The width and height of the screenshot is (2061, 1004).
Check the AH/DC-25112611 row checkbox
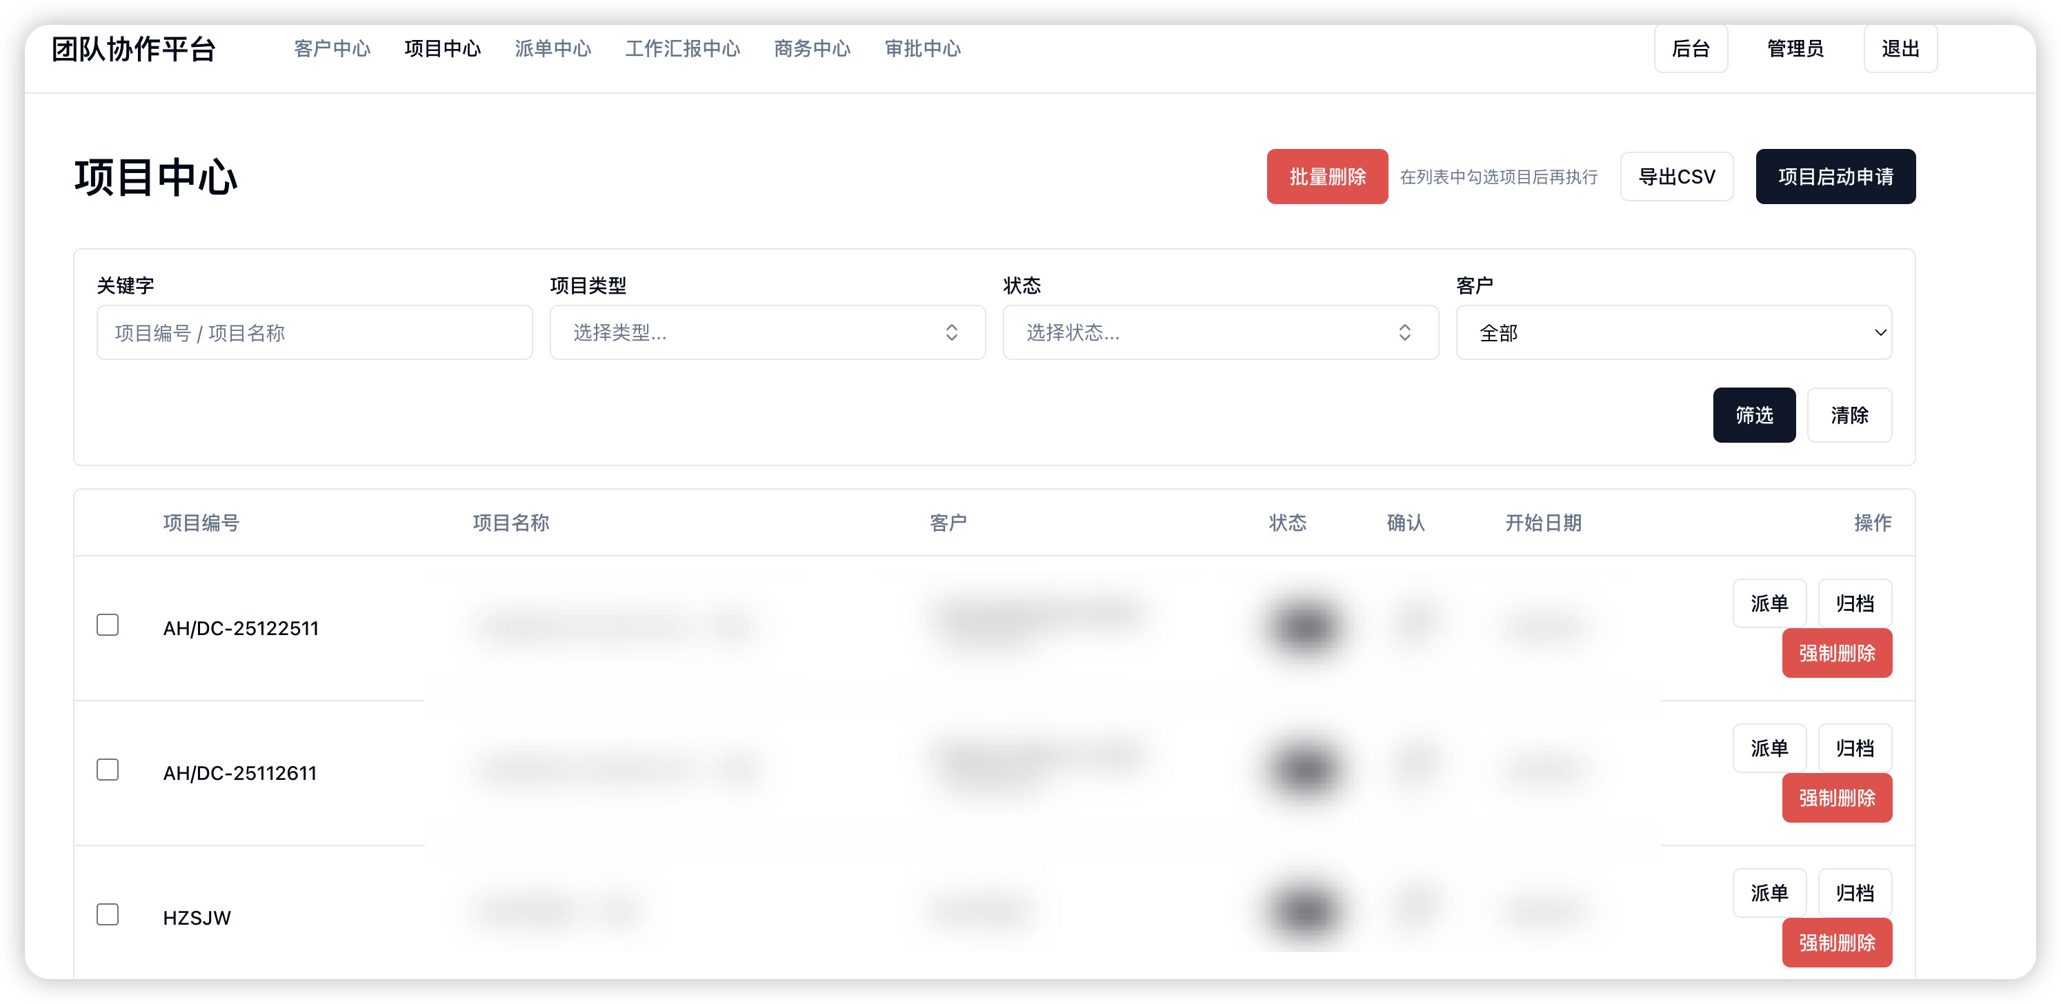[107, 770]
